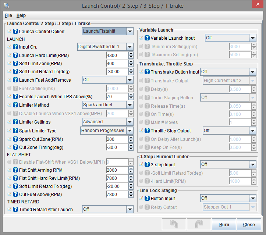Open help for Transbrake Button Input
The image size is (266, 235).
pos(147,72)
